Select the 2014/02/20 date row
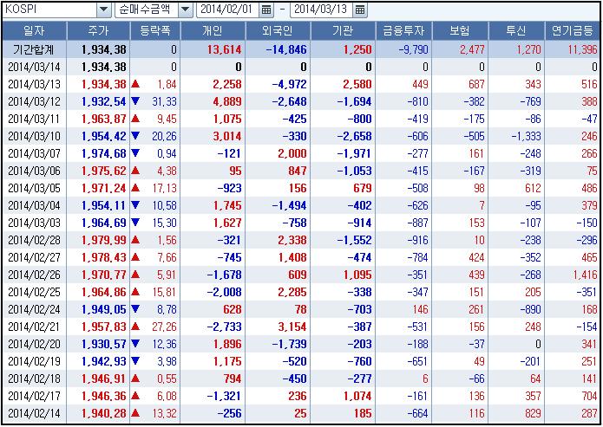The image size is (603, 427). pos(34,344)
